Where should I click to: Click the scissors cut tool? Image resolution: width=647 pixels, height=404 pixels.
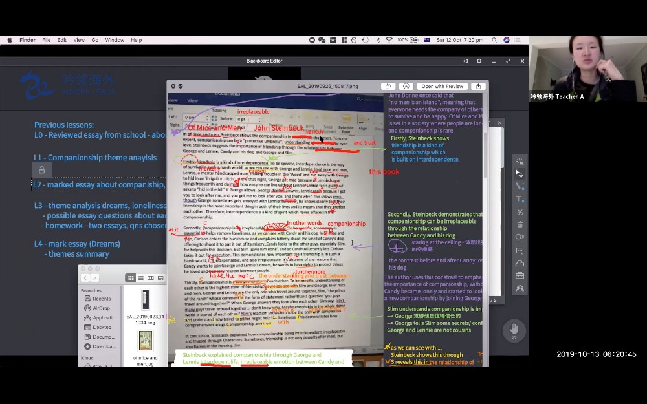tap(520, 212)
